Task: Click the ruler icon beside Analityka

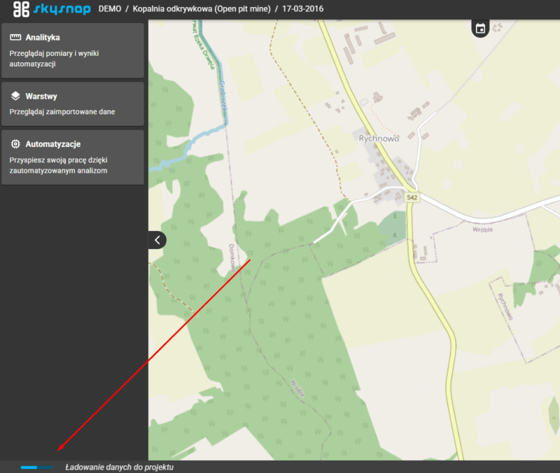Action: (x=15, y=37)
